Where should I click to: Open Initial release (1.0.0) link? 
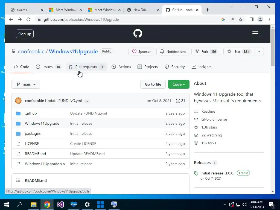[217, 173]
